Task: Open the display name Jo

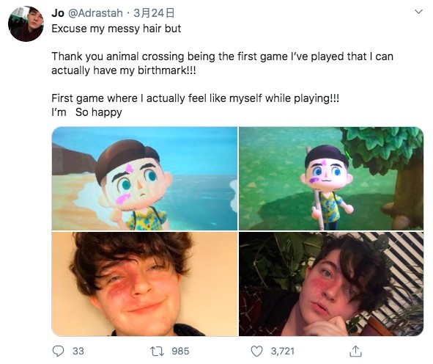Action: pos(58,13)
